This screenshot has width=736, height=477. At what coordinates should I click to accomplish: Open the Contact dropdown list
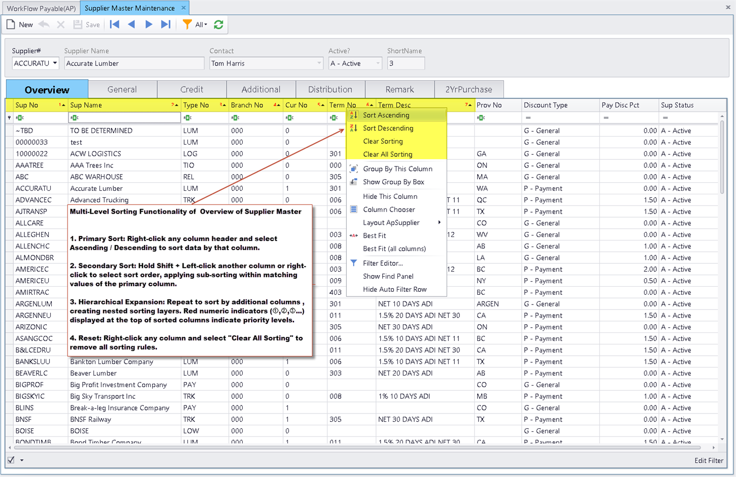tap(319, 63)
